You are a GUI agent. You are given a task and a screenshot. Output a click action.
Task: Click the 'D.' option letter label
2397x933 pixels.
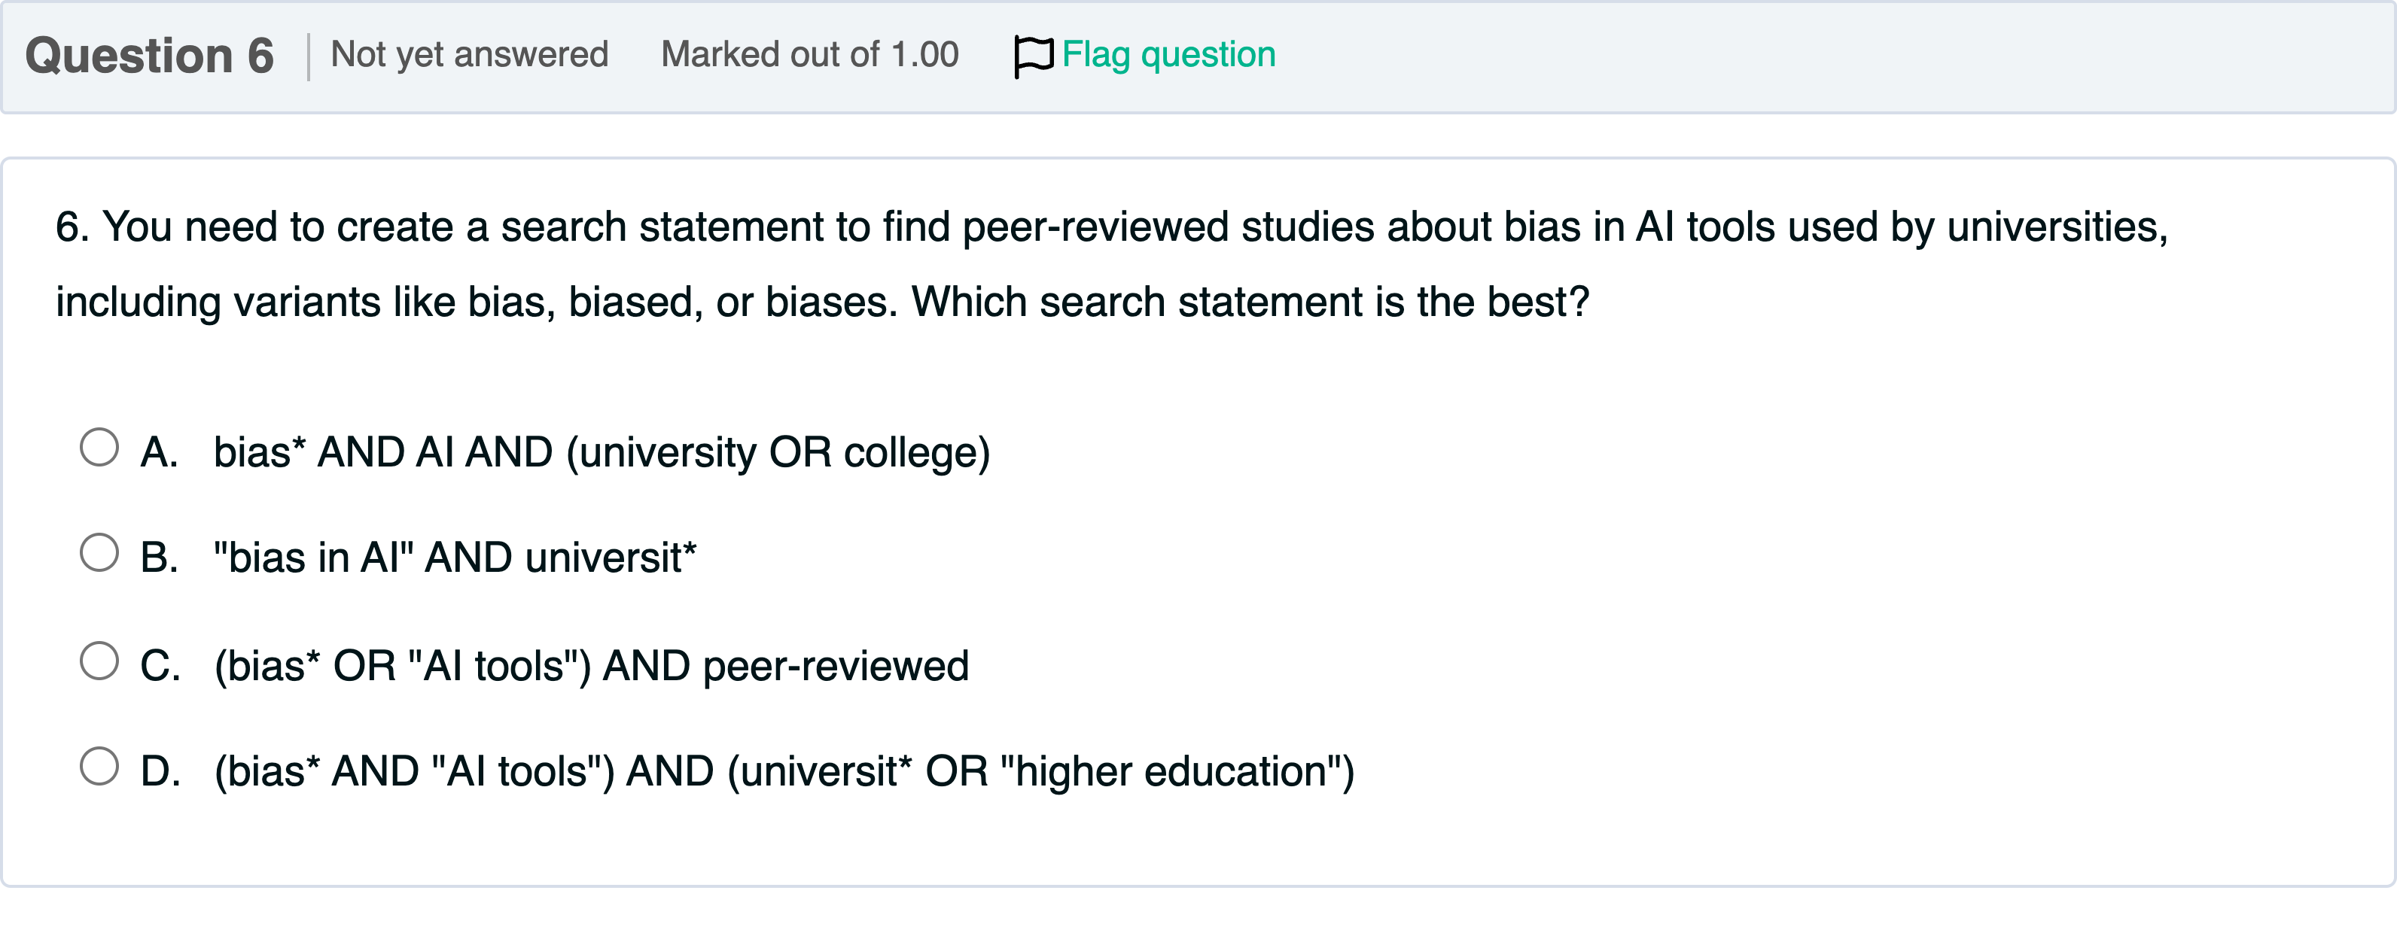click(160, 772)
